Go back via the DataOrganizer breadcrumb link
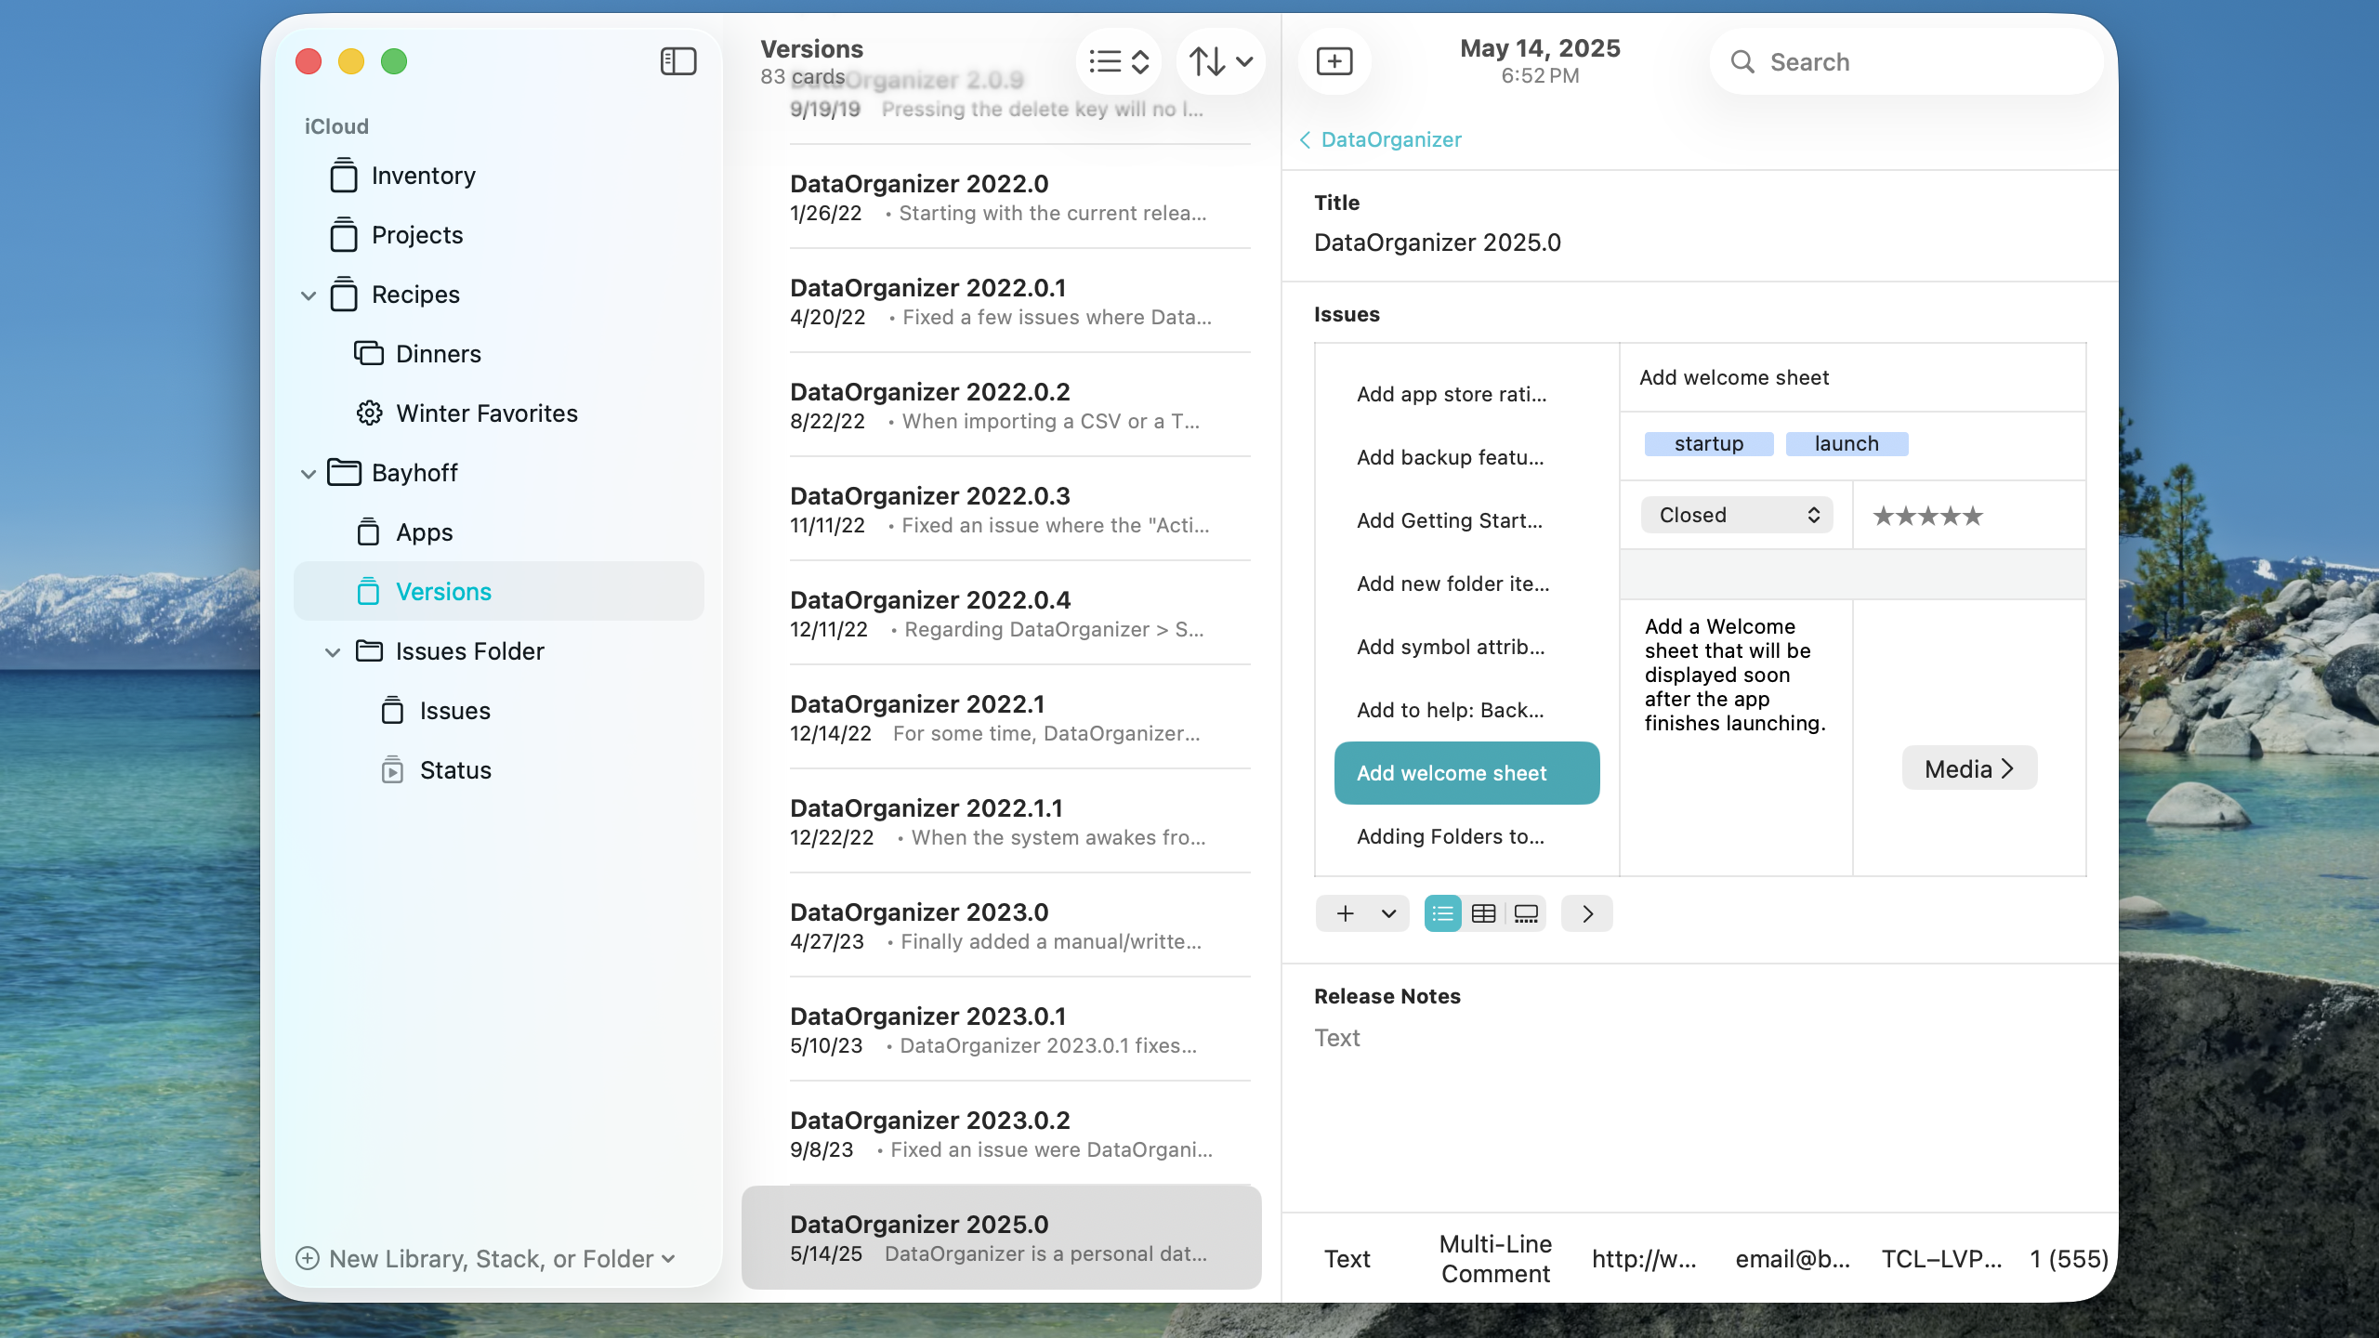2379x1338 pixels. [x=1390, y=139]
